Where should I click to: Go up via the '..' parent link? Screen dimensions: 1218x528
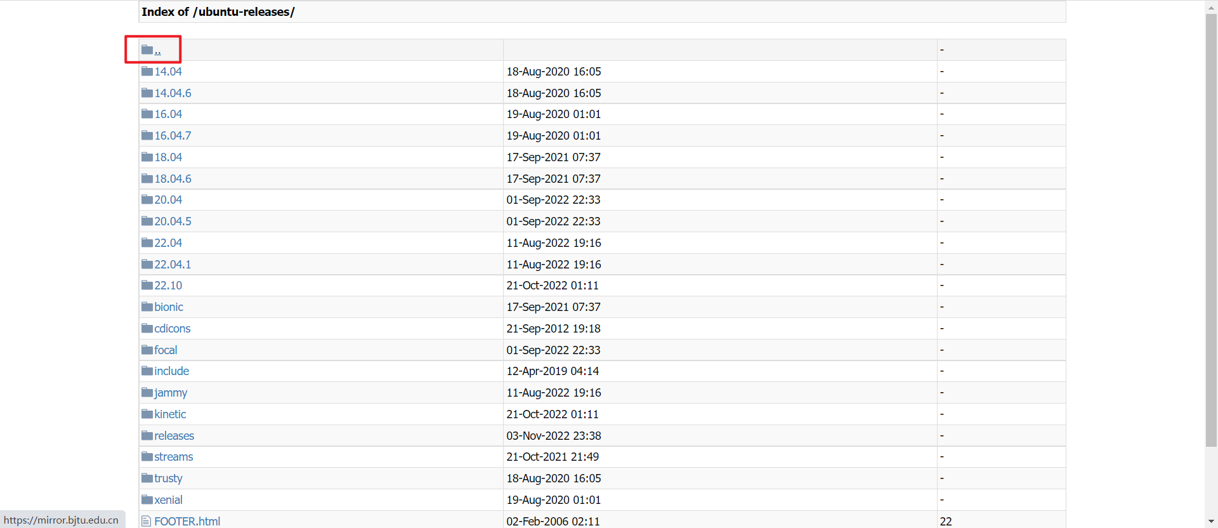pos(157,50)
